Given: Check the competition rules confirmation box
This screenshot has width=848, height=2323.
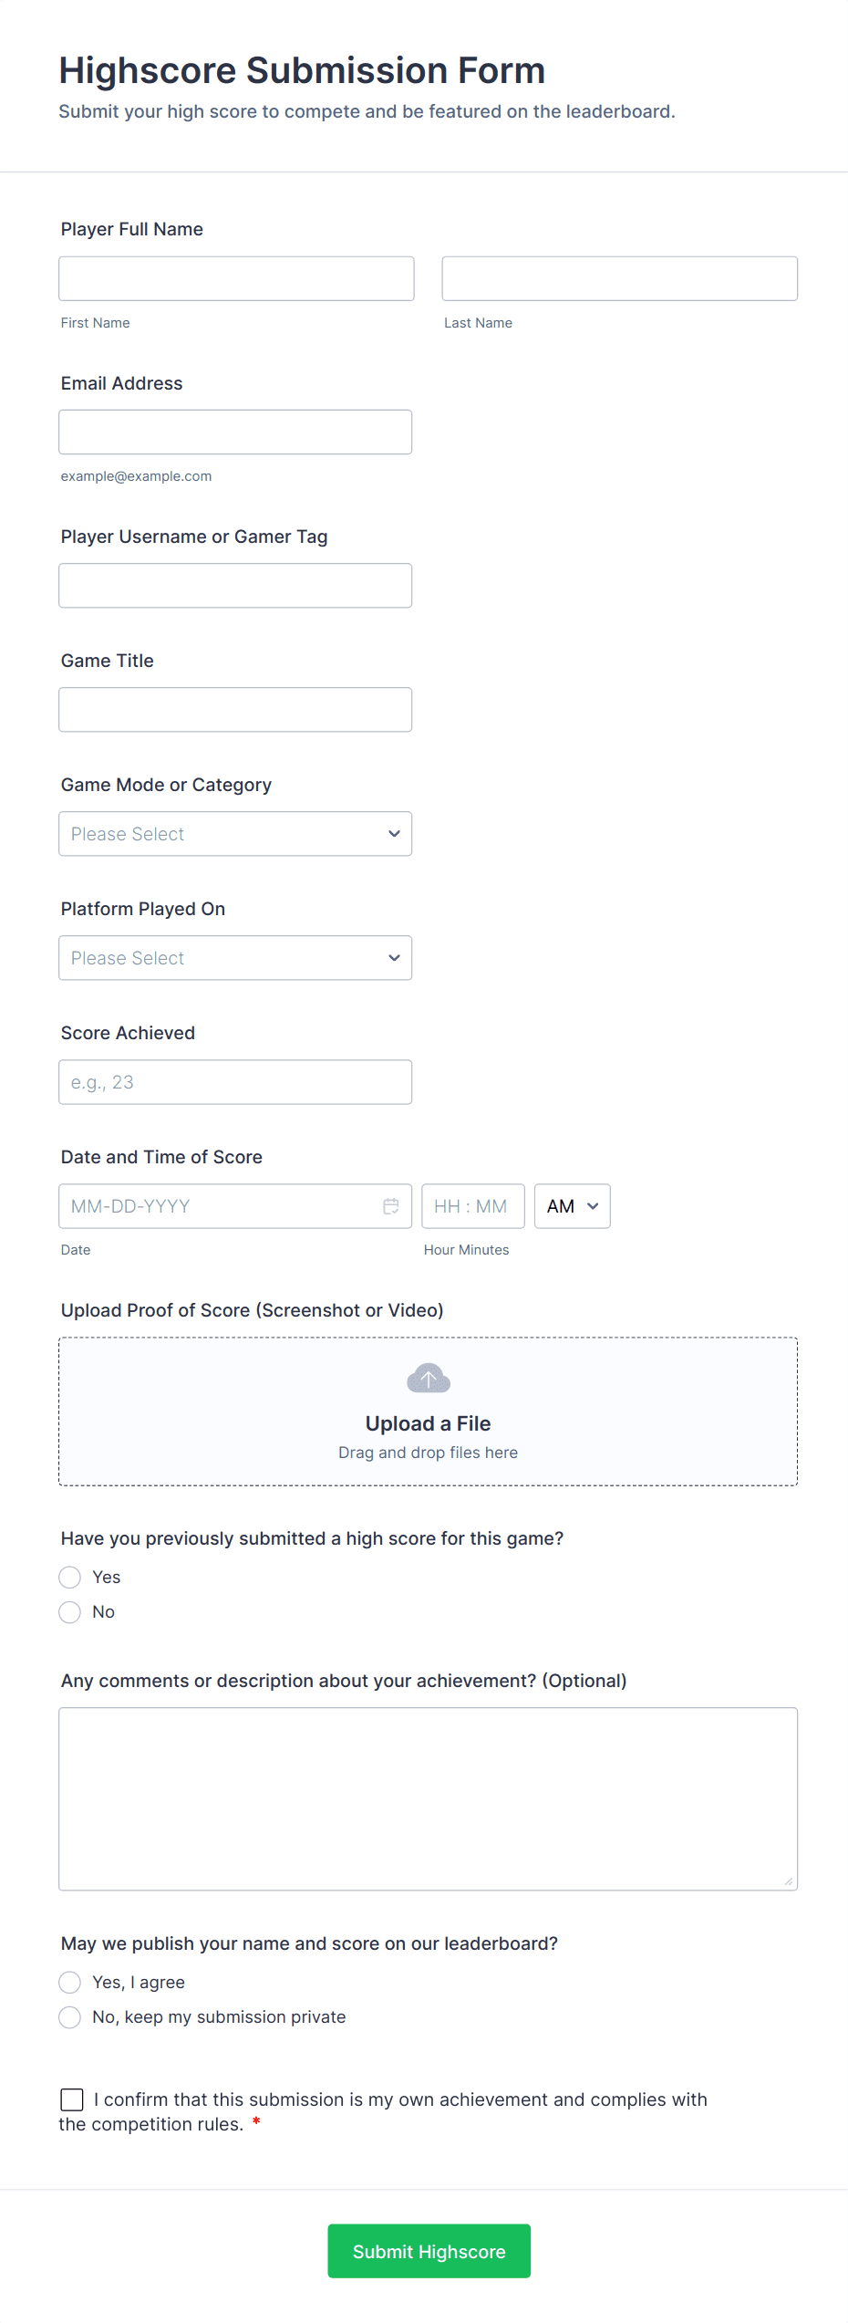Looking at the screenshot, I should tap(72, 2099).
